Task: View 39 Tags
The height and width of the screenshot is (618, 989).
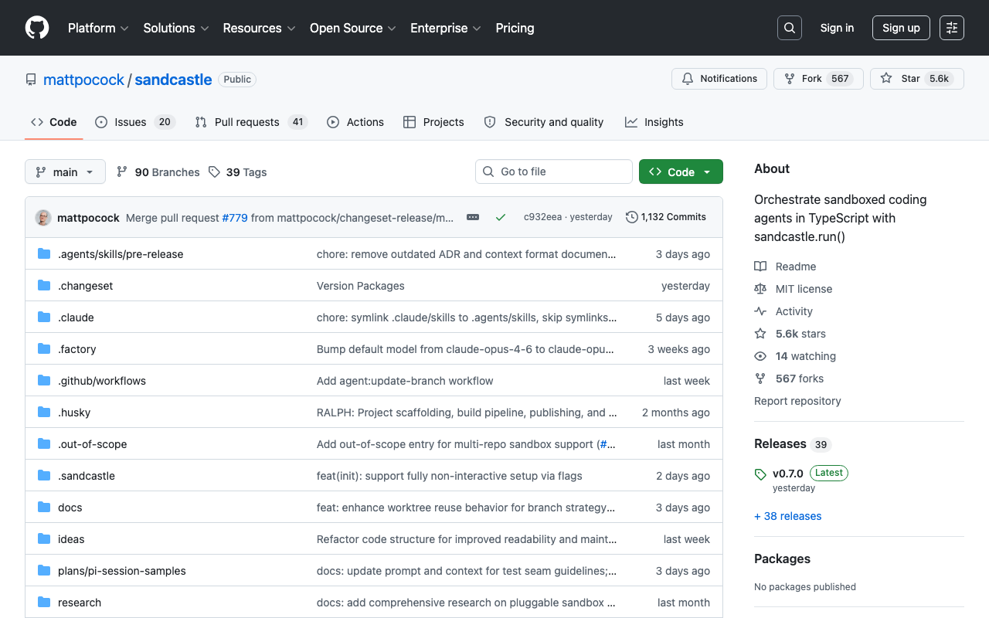Action: coord(238,172)
